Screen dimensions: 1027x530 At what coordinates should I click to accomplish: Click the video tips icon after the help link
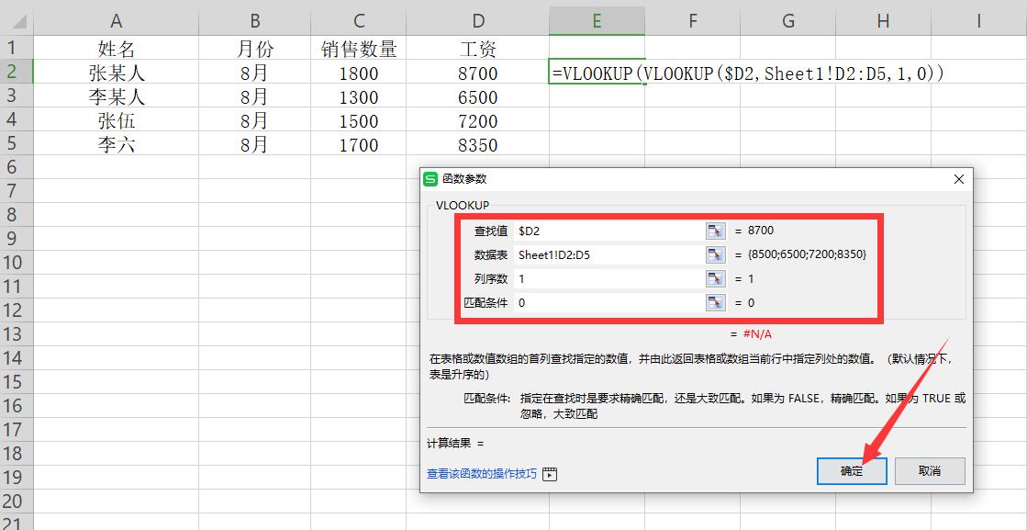pyautogui.click(x=550, y=473)
